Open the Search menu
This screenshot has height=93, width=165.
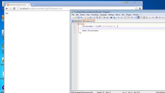(82, 15)
